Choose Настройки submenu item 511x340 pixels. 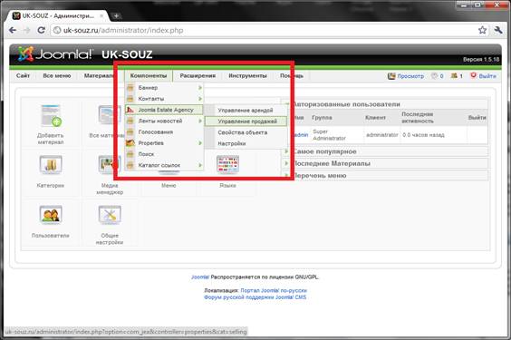(x=246, y=143)
